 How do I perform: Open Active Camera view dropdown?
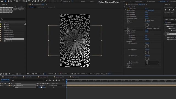point(82,74)
